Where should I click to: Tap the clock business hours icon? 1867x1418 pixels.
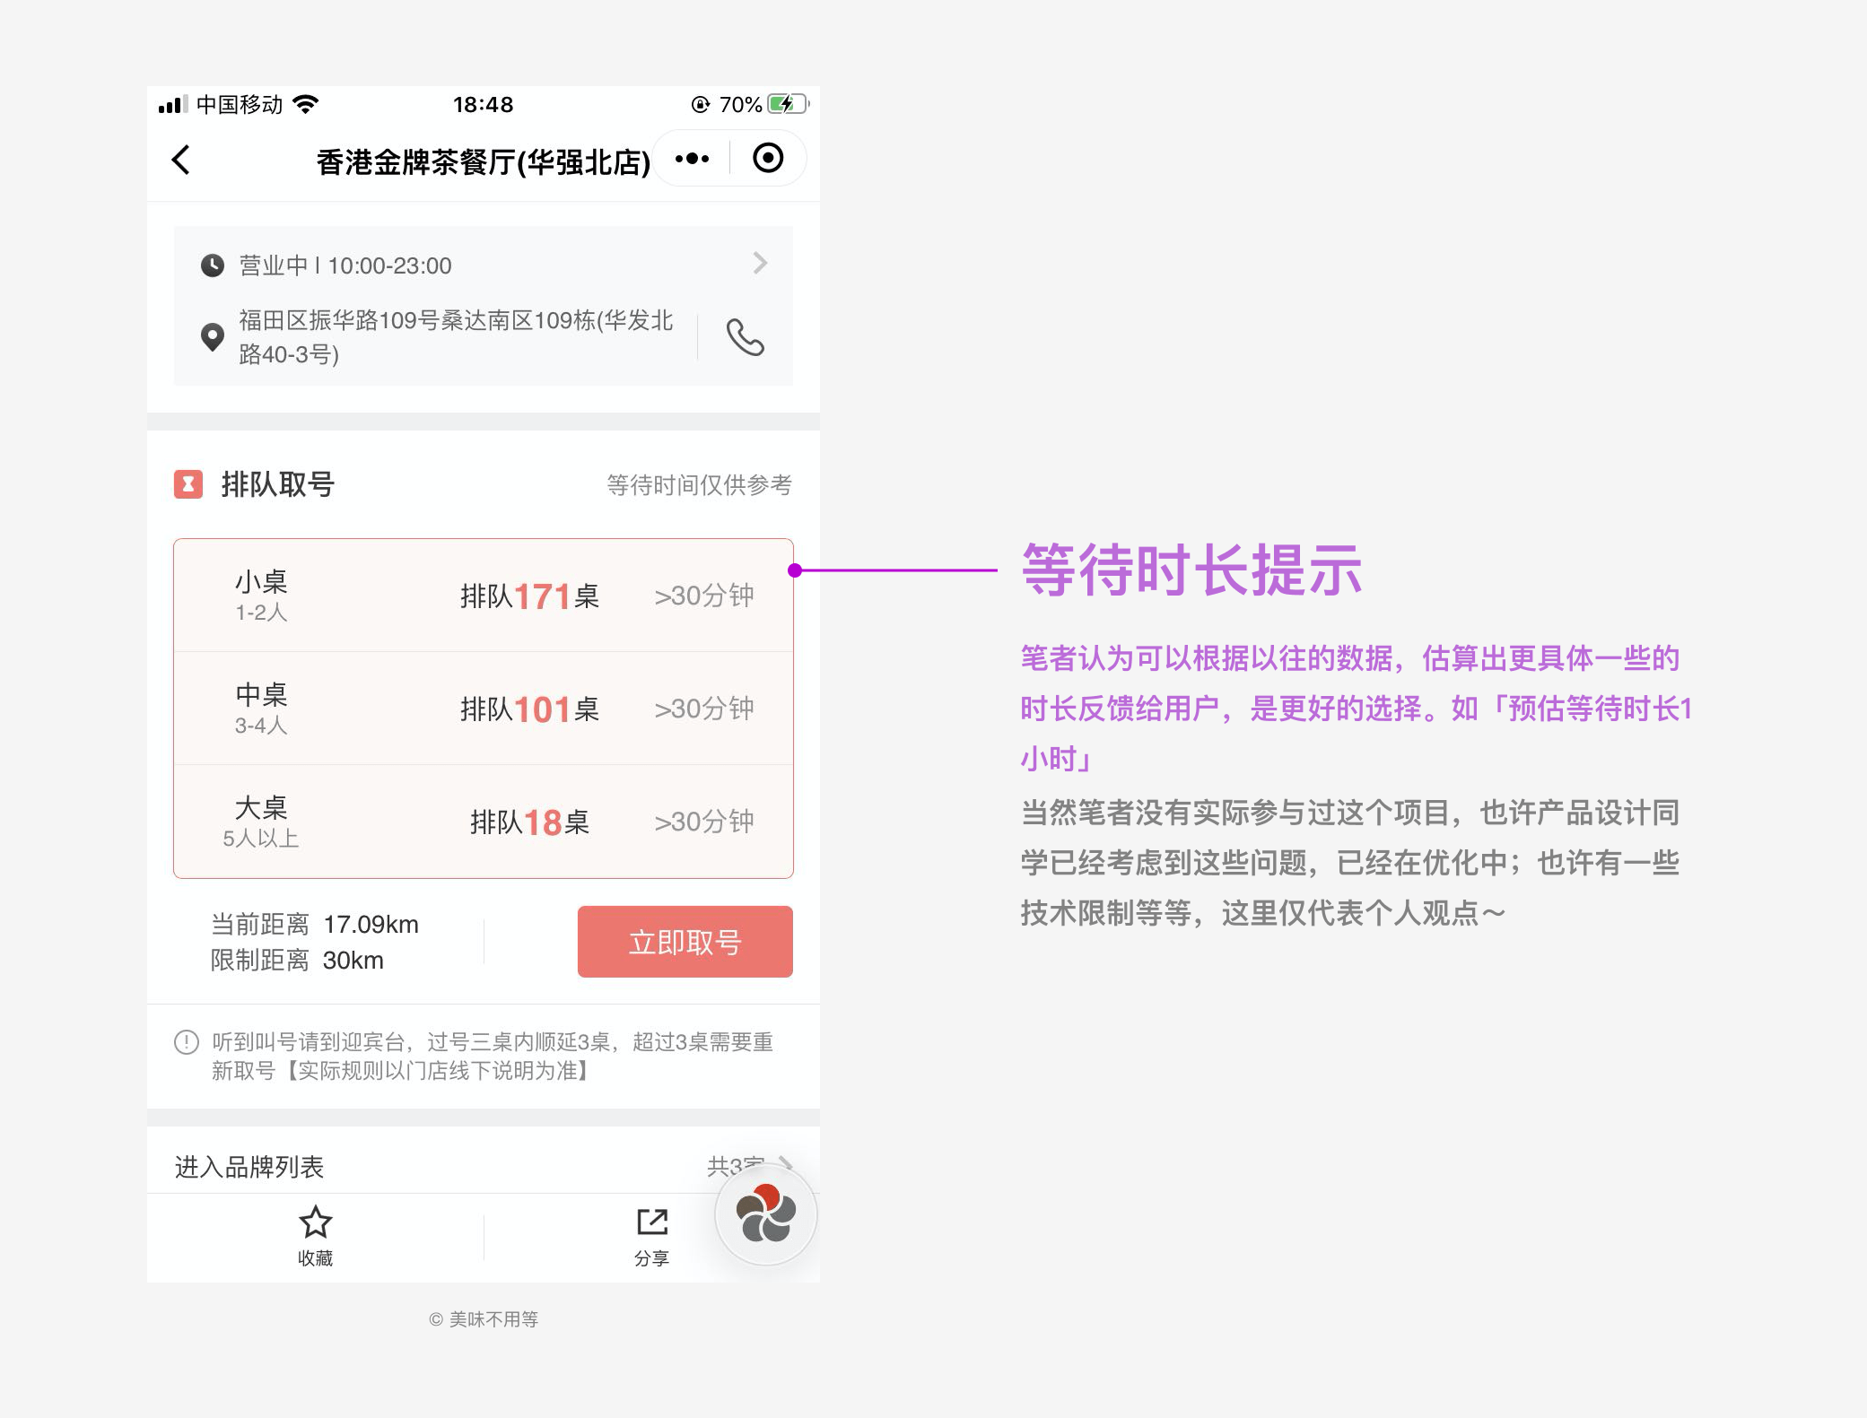coord(212,265)
